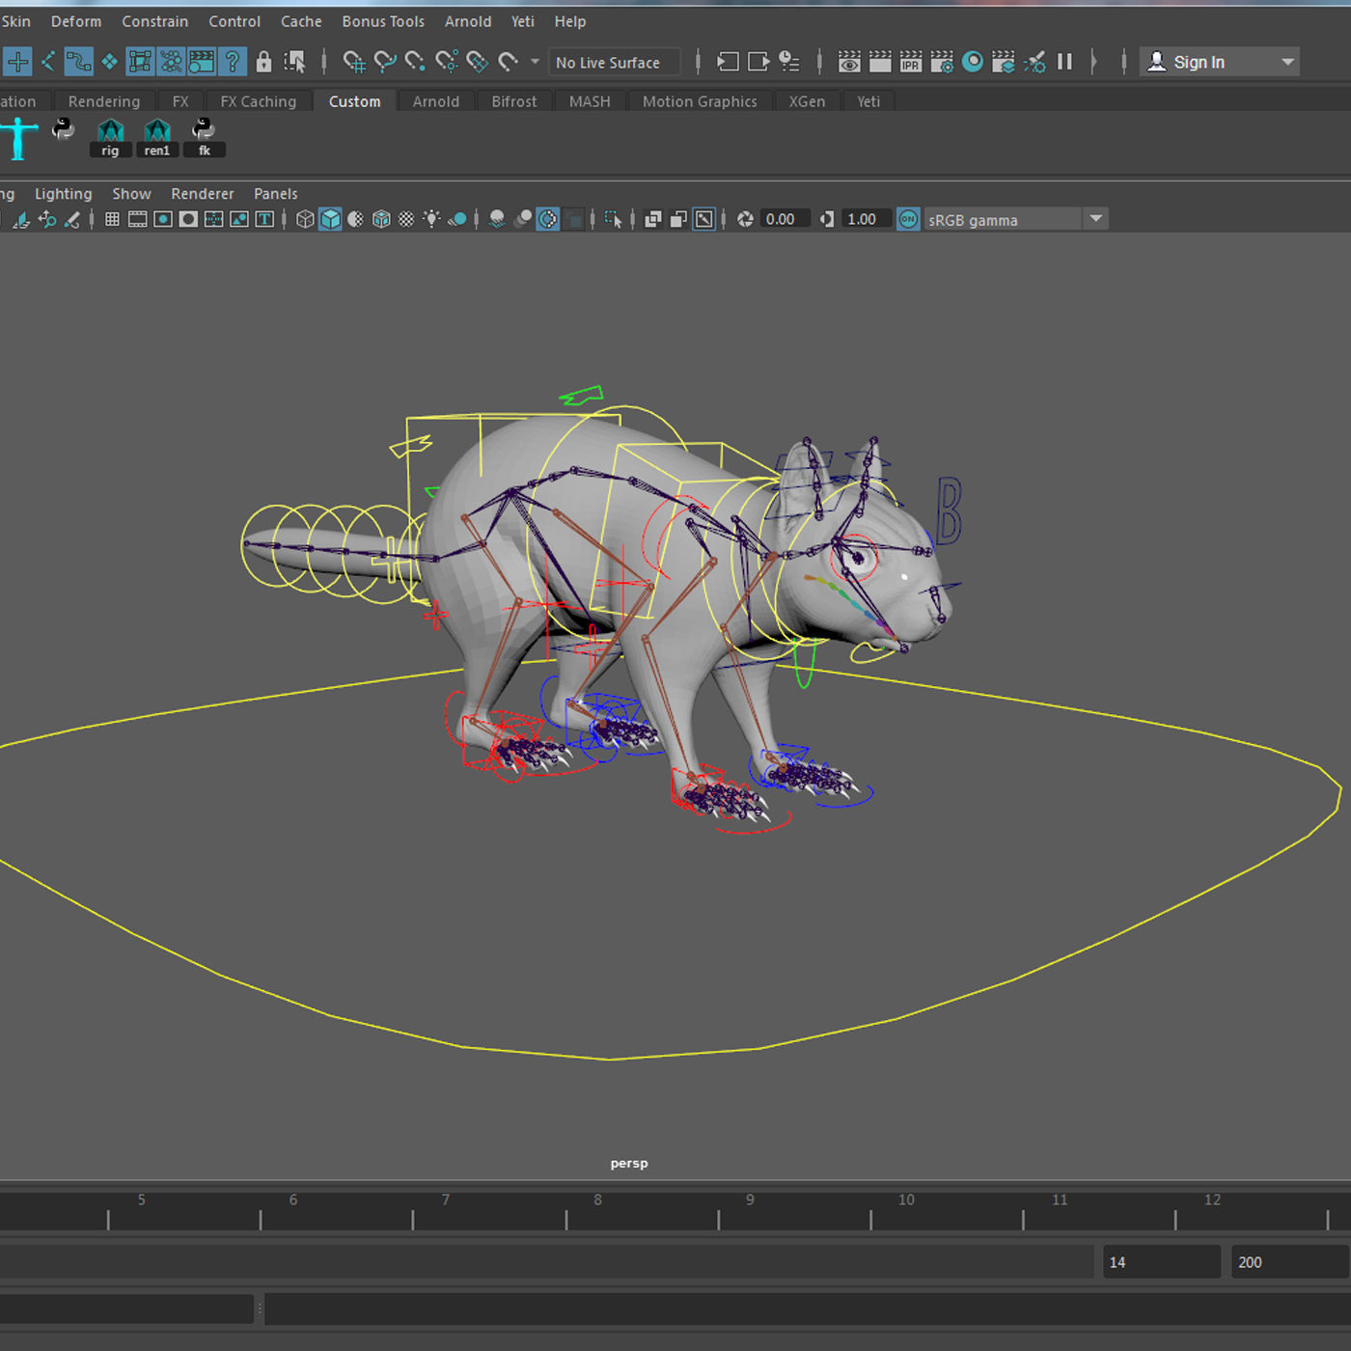
Task: Open the Render View window icon
Action: (x=849, y=62)
